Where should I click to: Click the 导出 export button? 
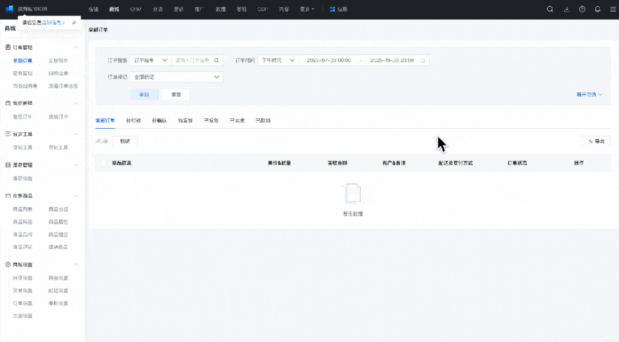point(595,141)
